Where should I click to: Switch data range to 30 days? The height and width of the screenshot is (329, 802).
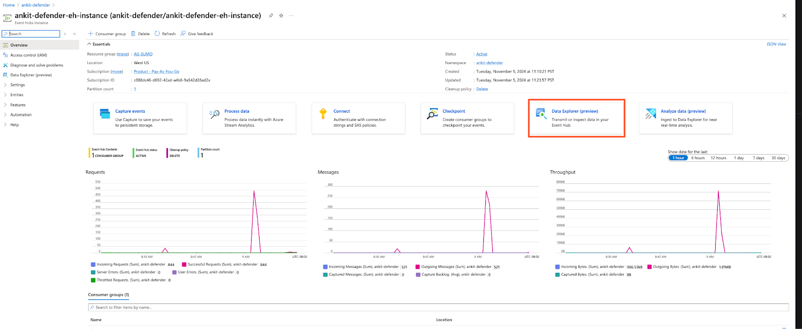click(x=778, y=158)
